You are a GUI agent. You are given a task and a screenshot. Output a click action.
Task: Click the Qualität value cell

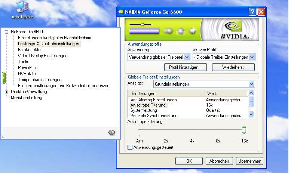213,110
